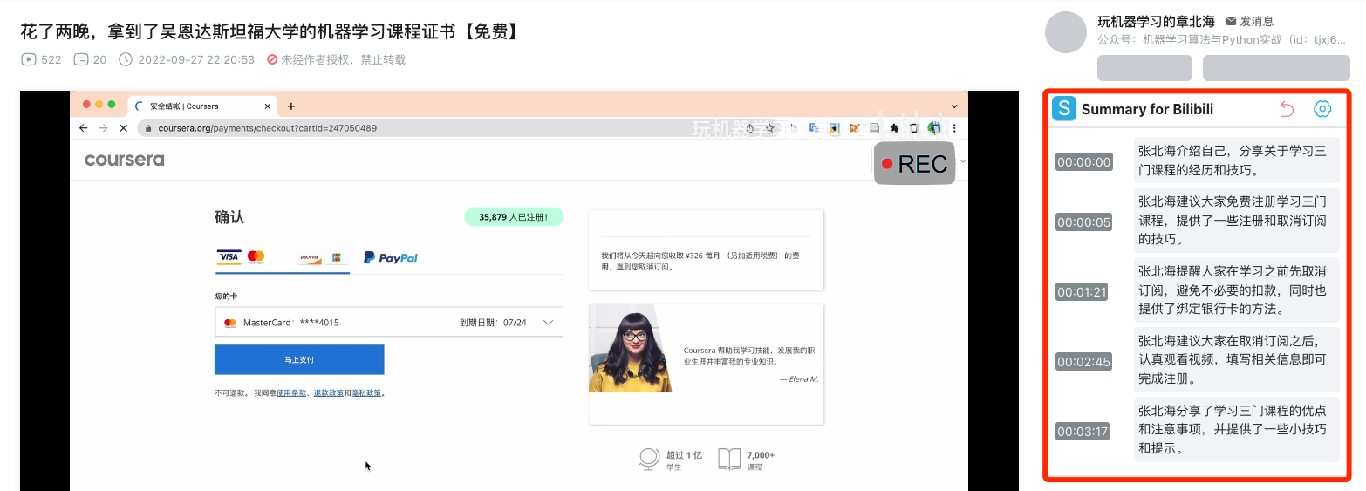Viewport: 1366px width, 491px height.
Task: Click summary text 张北海建议大家在取消订阅之后
Action: tap(1236, 361)
